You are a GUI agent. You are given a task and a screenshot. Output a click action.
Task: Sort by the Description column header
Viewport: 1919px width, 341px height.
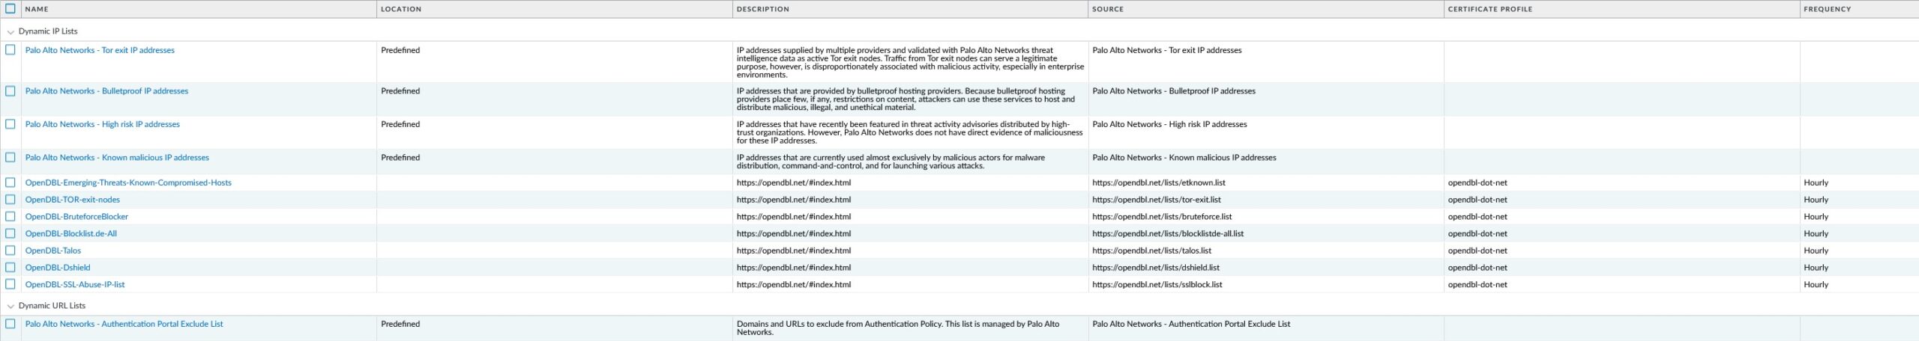pos(762,9)
